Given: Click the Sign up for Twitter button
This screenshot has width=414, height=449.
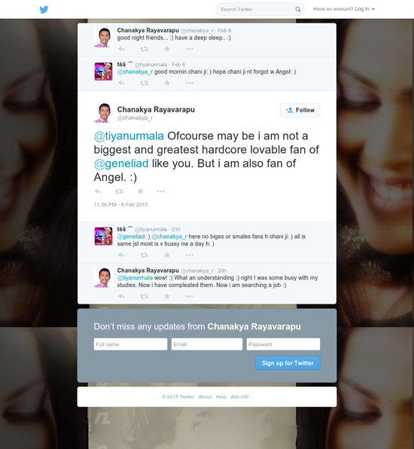Looking at the screenshot, I should click(x=288, y=363).
